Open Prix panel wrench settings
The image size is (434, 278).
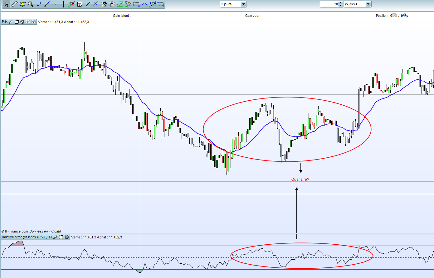(11, 22)
